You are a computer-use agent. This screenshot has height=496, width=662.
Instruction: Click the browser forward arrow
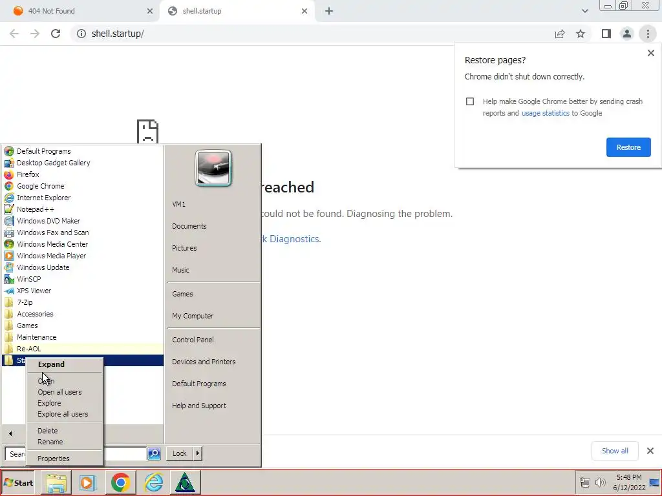coord(35,34)
